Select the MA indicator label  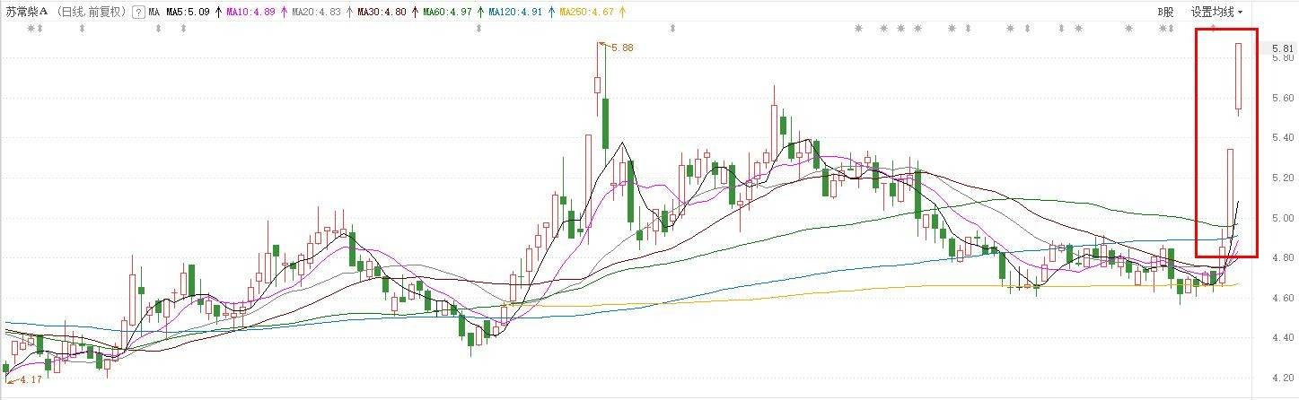(x=154, y=13)
